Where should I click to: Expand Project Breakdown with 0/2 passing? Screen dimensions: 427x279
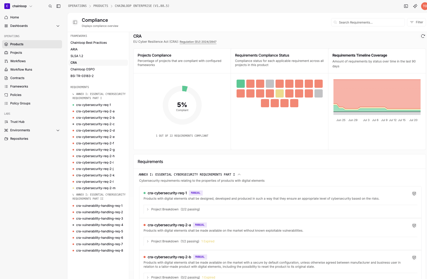click(x=148, y=277)
